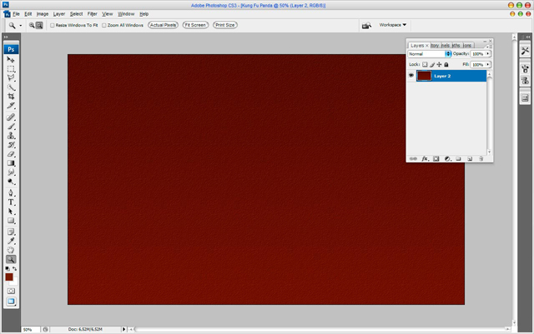Open the Layer menu
Viewport: 534px width, 334px height.
coord(59,14)
